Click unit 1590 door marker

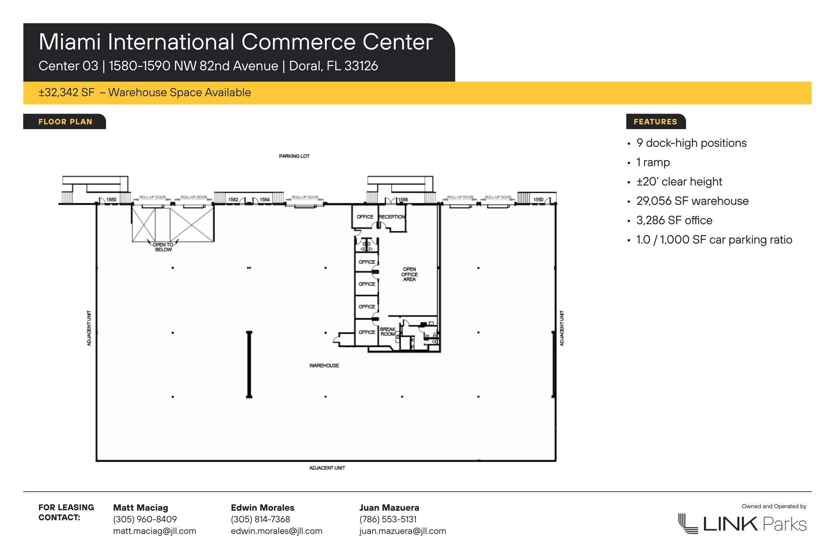[x=538, y=200]
